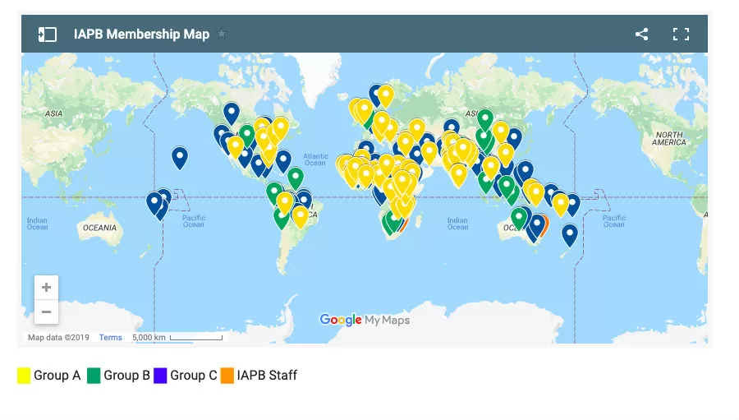Star the IAPB Membership Map
The height and width of the screenshot is (420, 739).
click(222, 34)
